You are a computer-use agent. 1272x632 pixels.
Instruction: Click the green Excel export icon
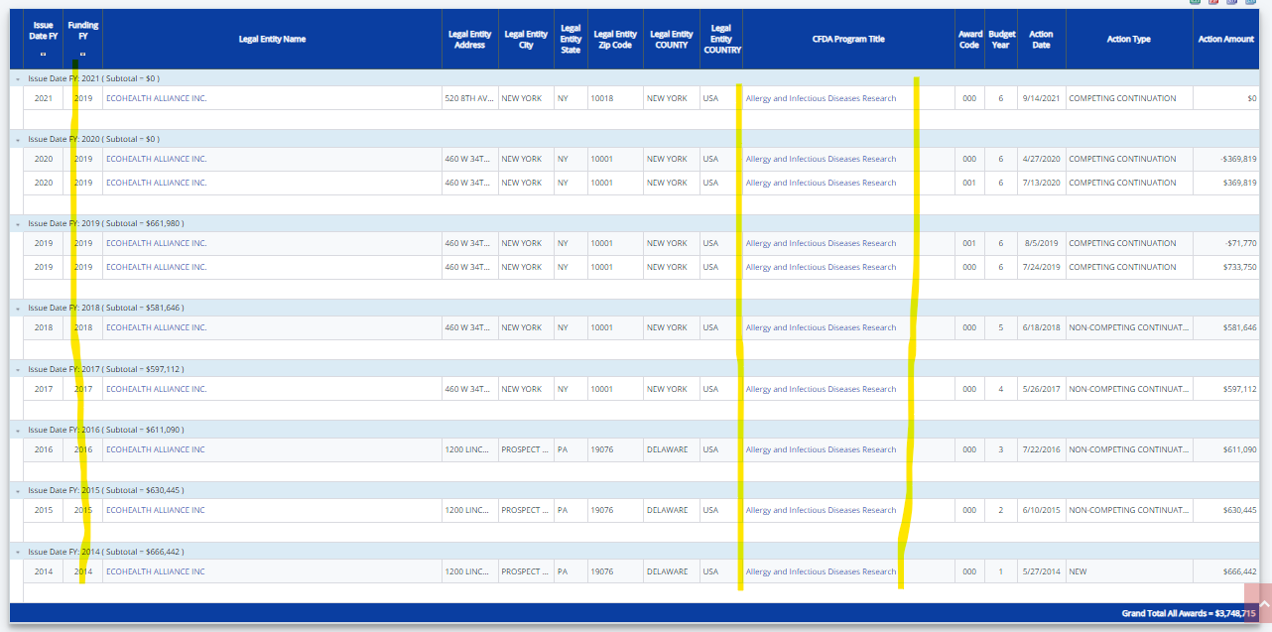(1196, 3)
